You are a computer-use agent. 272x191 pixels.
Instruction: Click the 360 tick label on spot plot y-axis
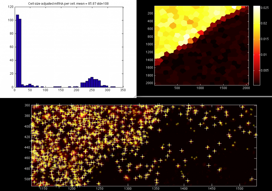coord(27,105)
